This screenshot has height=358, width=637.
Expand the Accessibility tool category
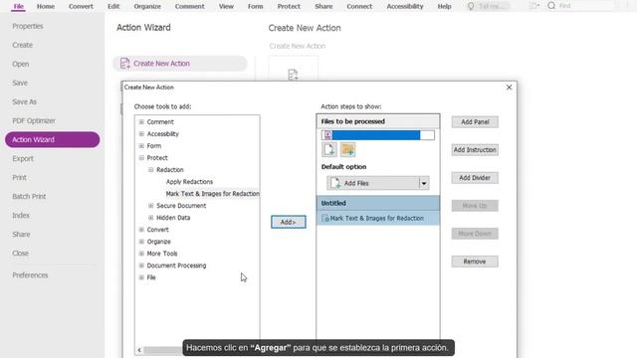point(141,133)
